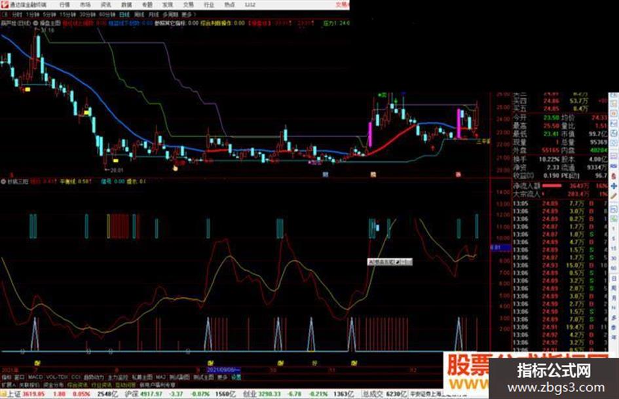Image resolution: width=619 pixels, height=399 pixels.
Task: Switch chart to 5分钟 period
Action: tap(49, 14)
